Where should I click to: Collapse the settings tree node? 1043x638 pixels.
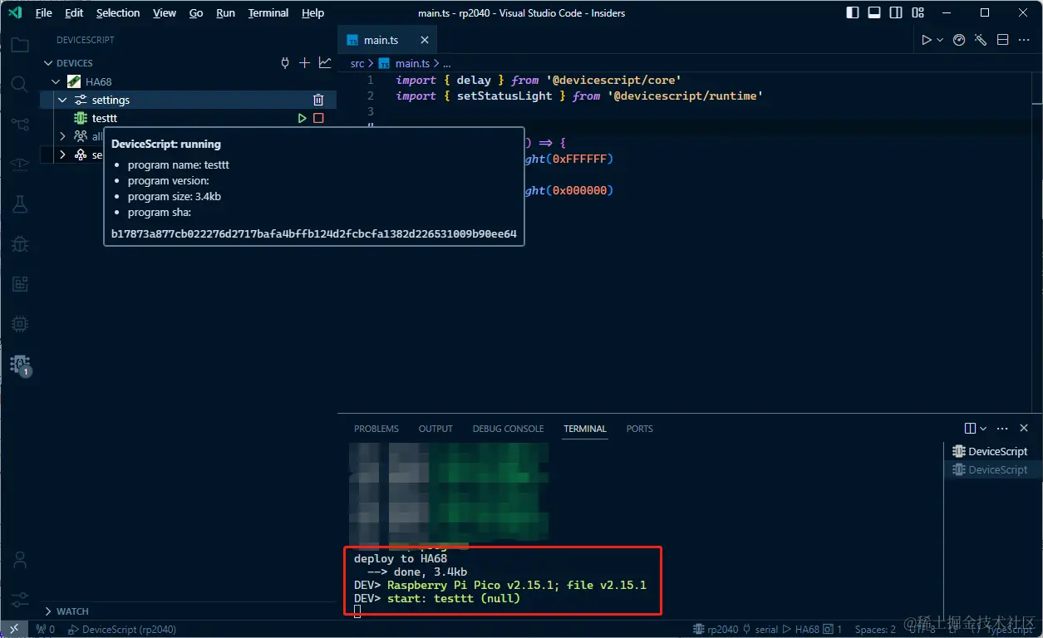coord(62,100)
